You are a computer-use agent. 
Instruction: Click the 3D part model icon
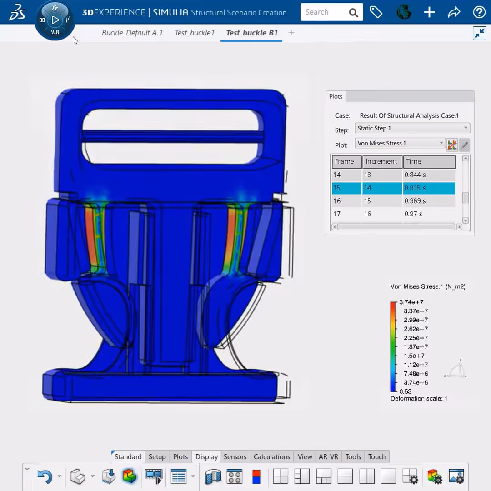click(x=78, y=476)
